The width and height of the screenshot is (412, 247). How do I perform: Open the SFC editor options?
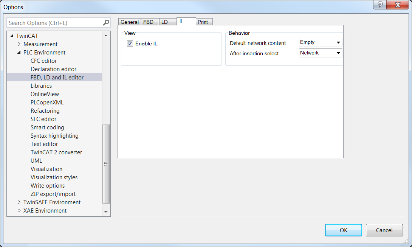[43, 119]
